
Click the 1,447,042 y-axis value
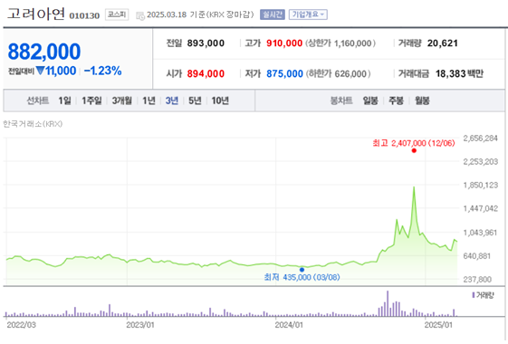click(481, 208)
